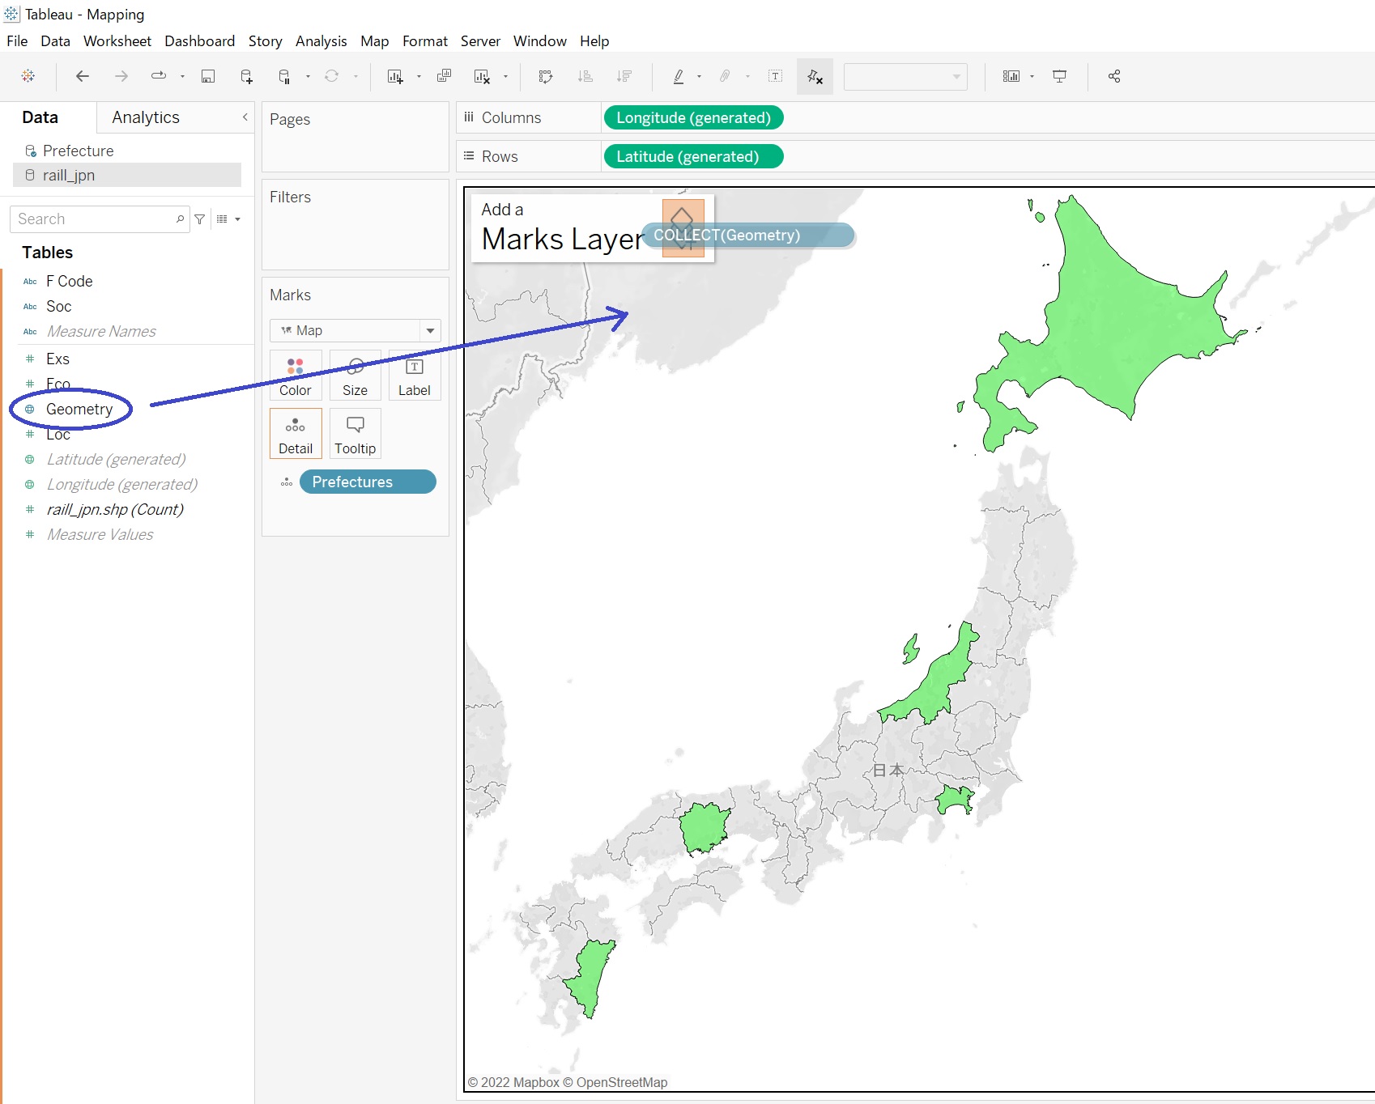Switch to the Analytics tab
Viewport: 1375px width, 1104px height.
(x=144, y=117)
